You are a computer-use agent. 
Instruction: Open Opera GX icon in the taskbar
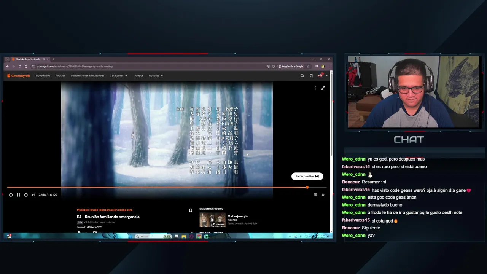191,237
